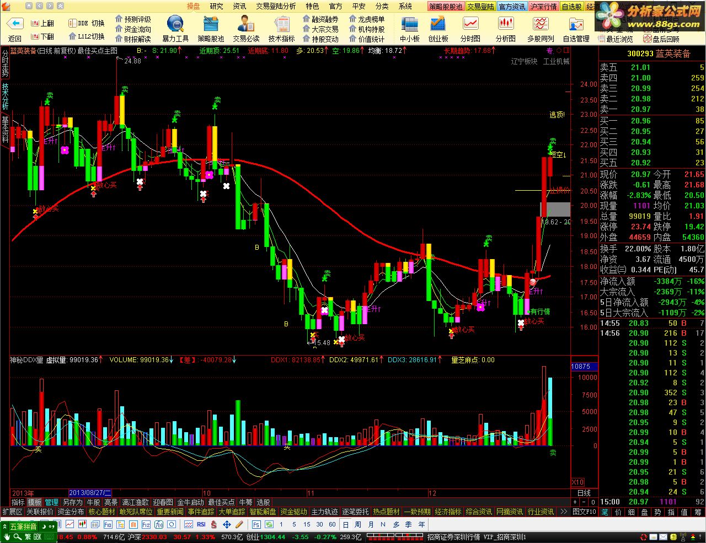
Task: Select the 盘 tab in quote panel
Action: click(644, 512)
